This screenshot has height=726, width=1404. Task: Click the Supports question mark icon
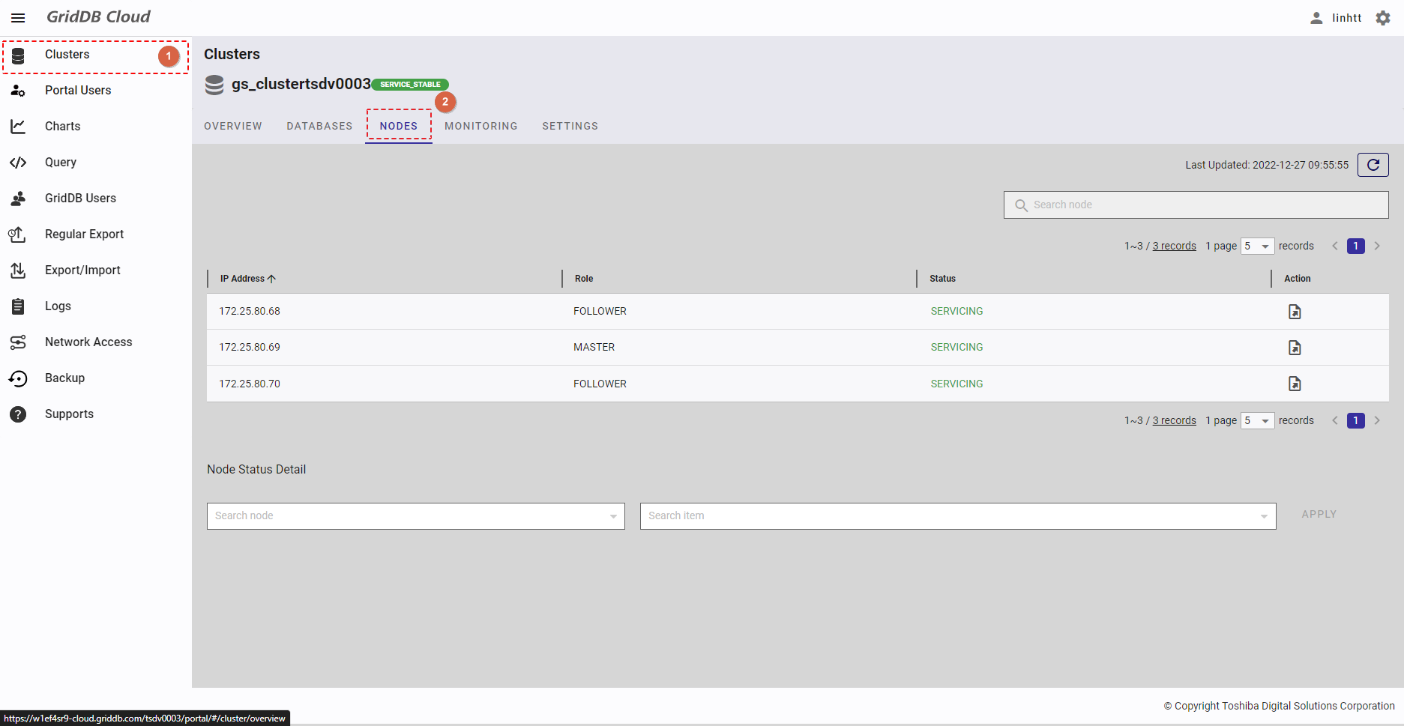pyautogui.click(x=18, y=414)
